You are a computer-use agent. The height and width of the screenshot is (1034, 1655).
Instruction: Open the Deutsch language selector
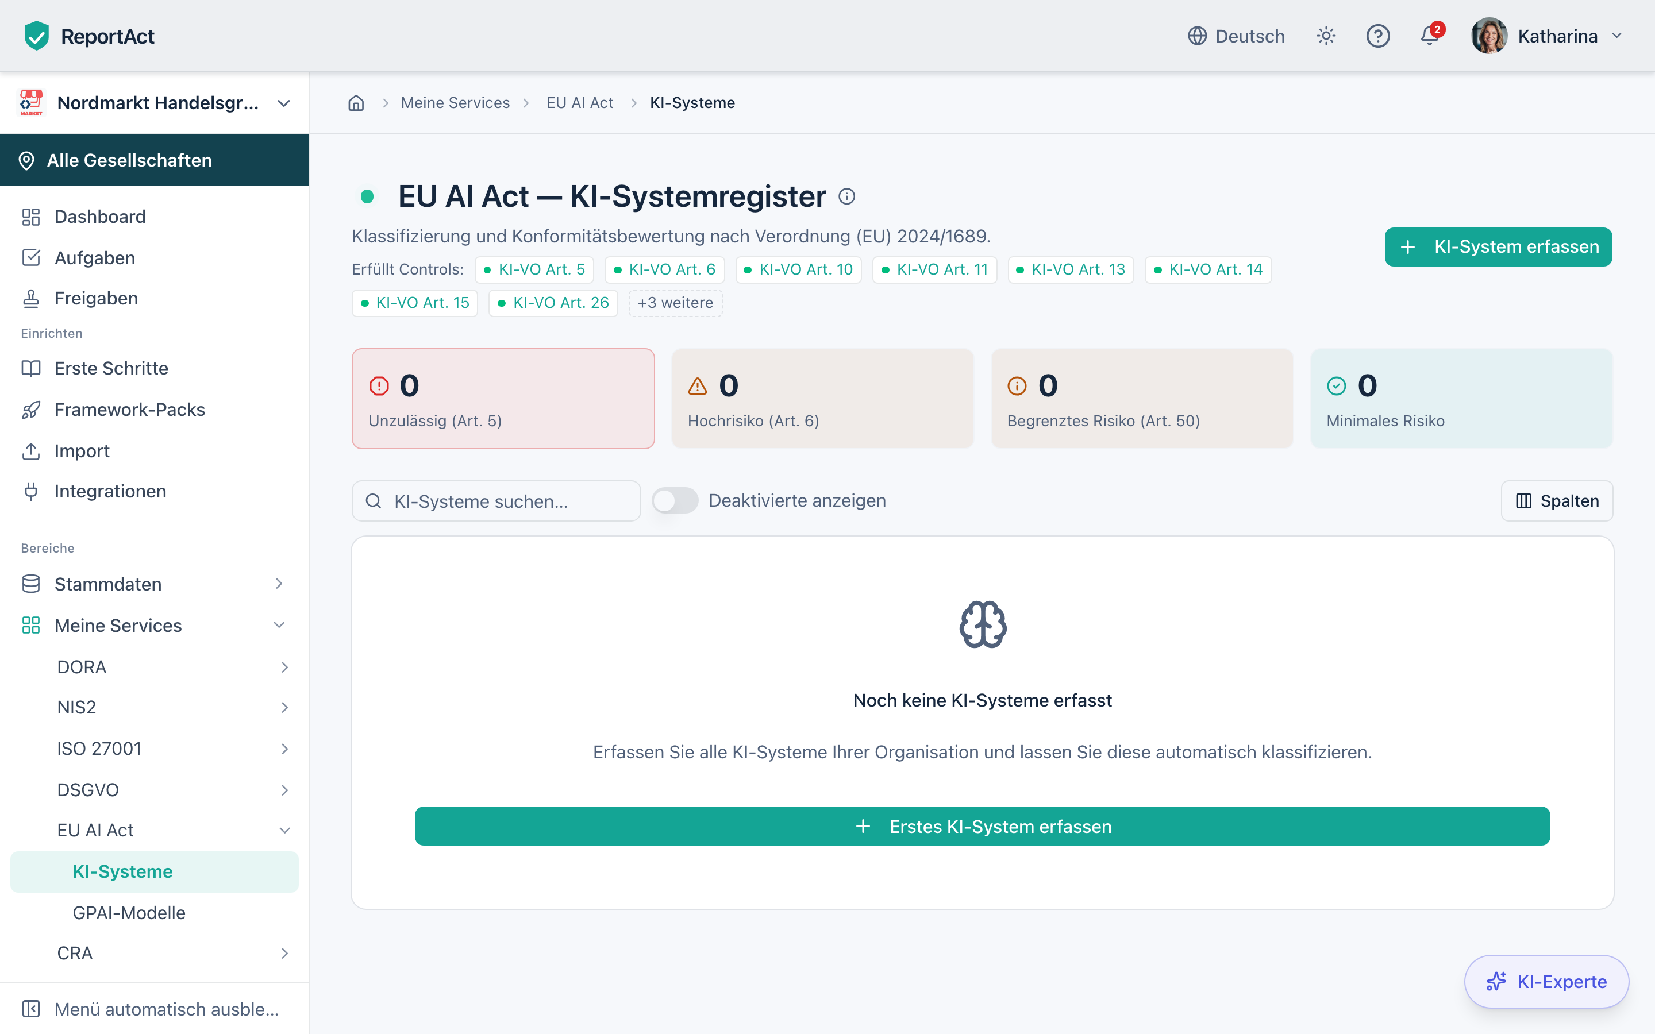1236,36
